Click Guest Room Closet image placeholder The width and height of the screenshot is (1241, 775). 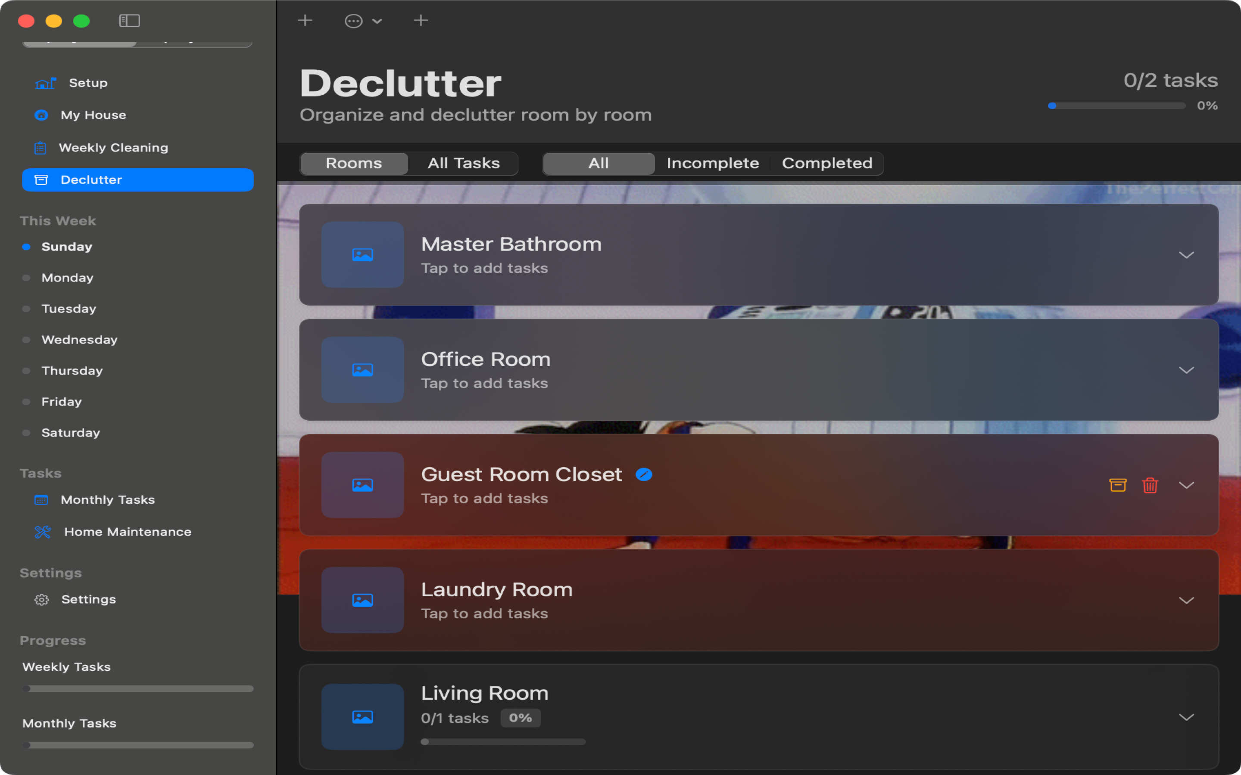362,485
